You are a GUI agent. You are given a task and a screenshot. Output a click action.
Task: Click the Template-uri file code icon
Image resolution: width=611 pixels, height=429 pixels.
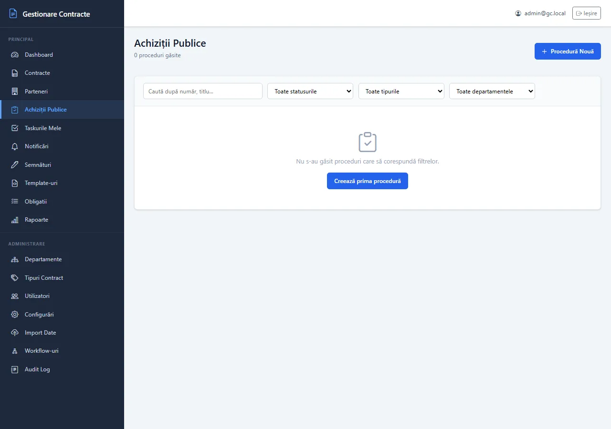click(x=15, y=183)
